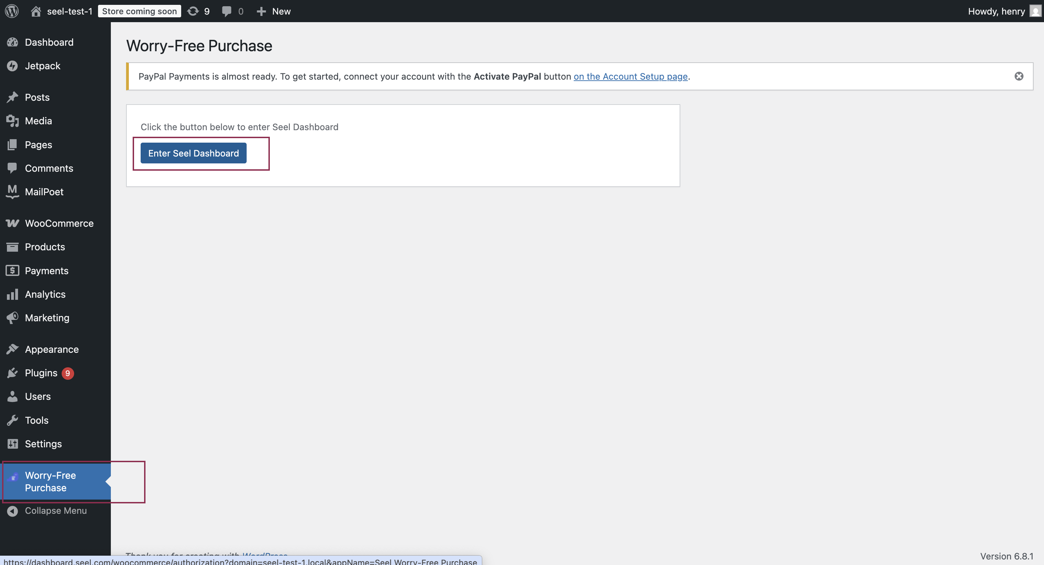Click the WordPress logo icon

[x=12, y=11]
